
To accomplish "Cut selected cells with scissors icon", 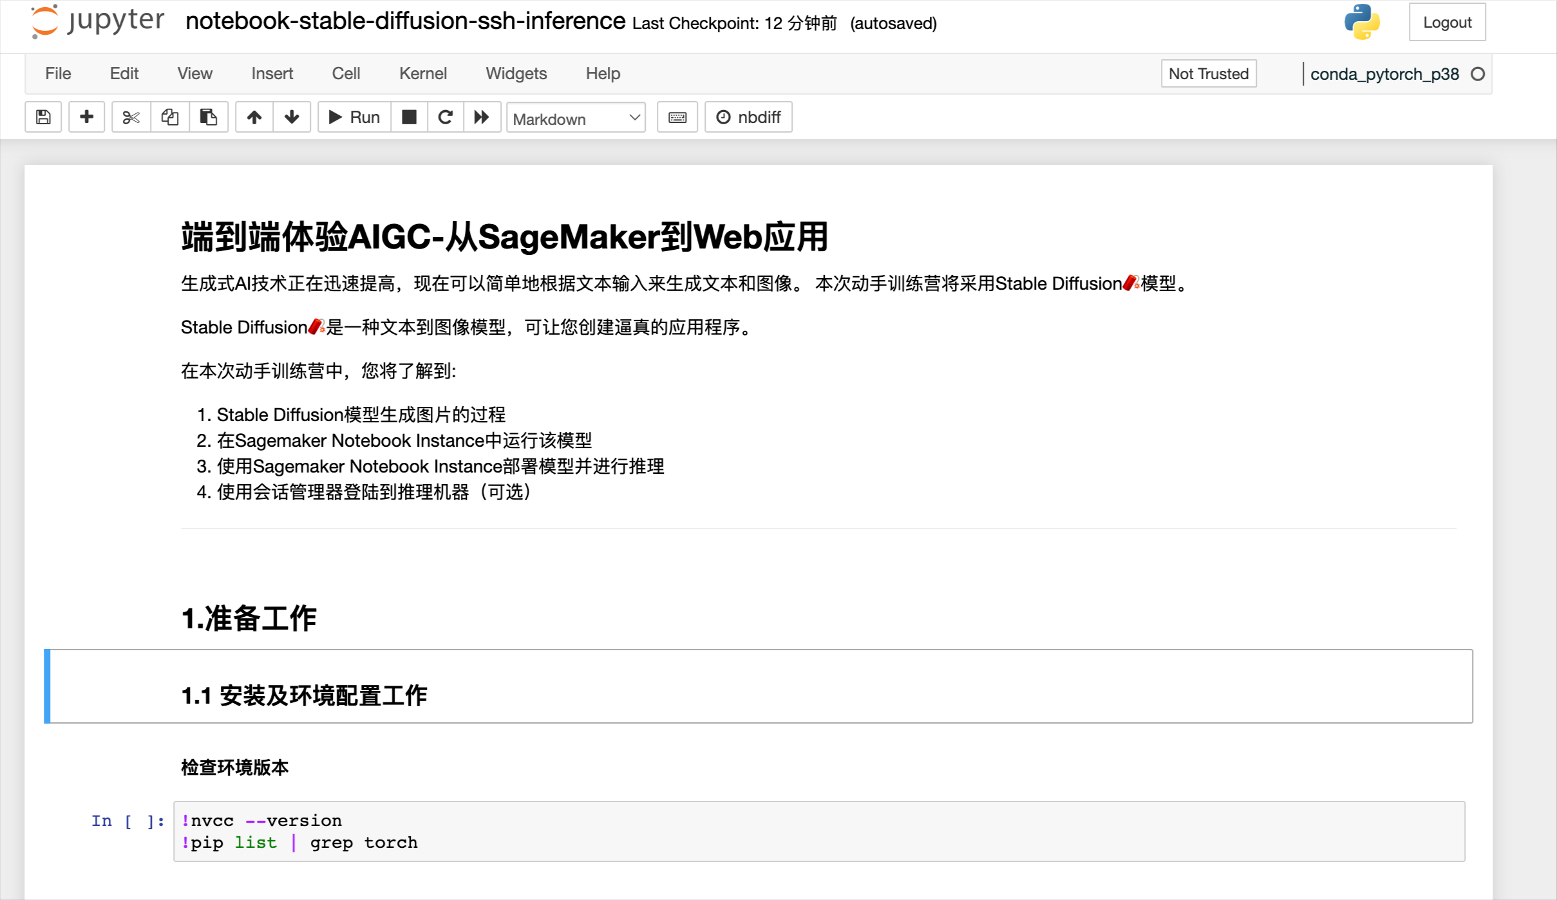I will click(131, 117).
